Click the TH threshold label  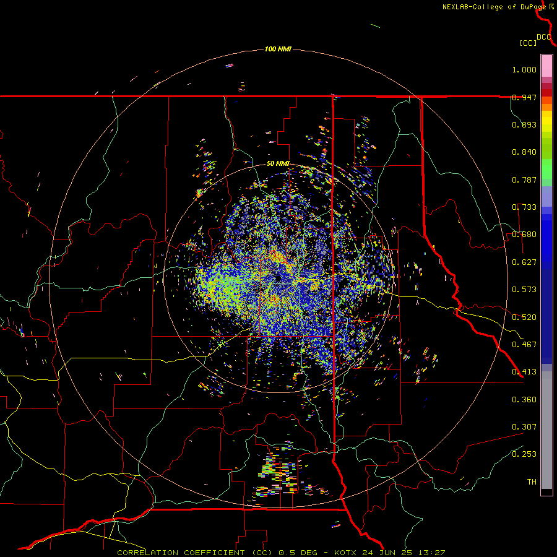click(532, 482)
